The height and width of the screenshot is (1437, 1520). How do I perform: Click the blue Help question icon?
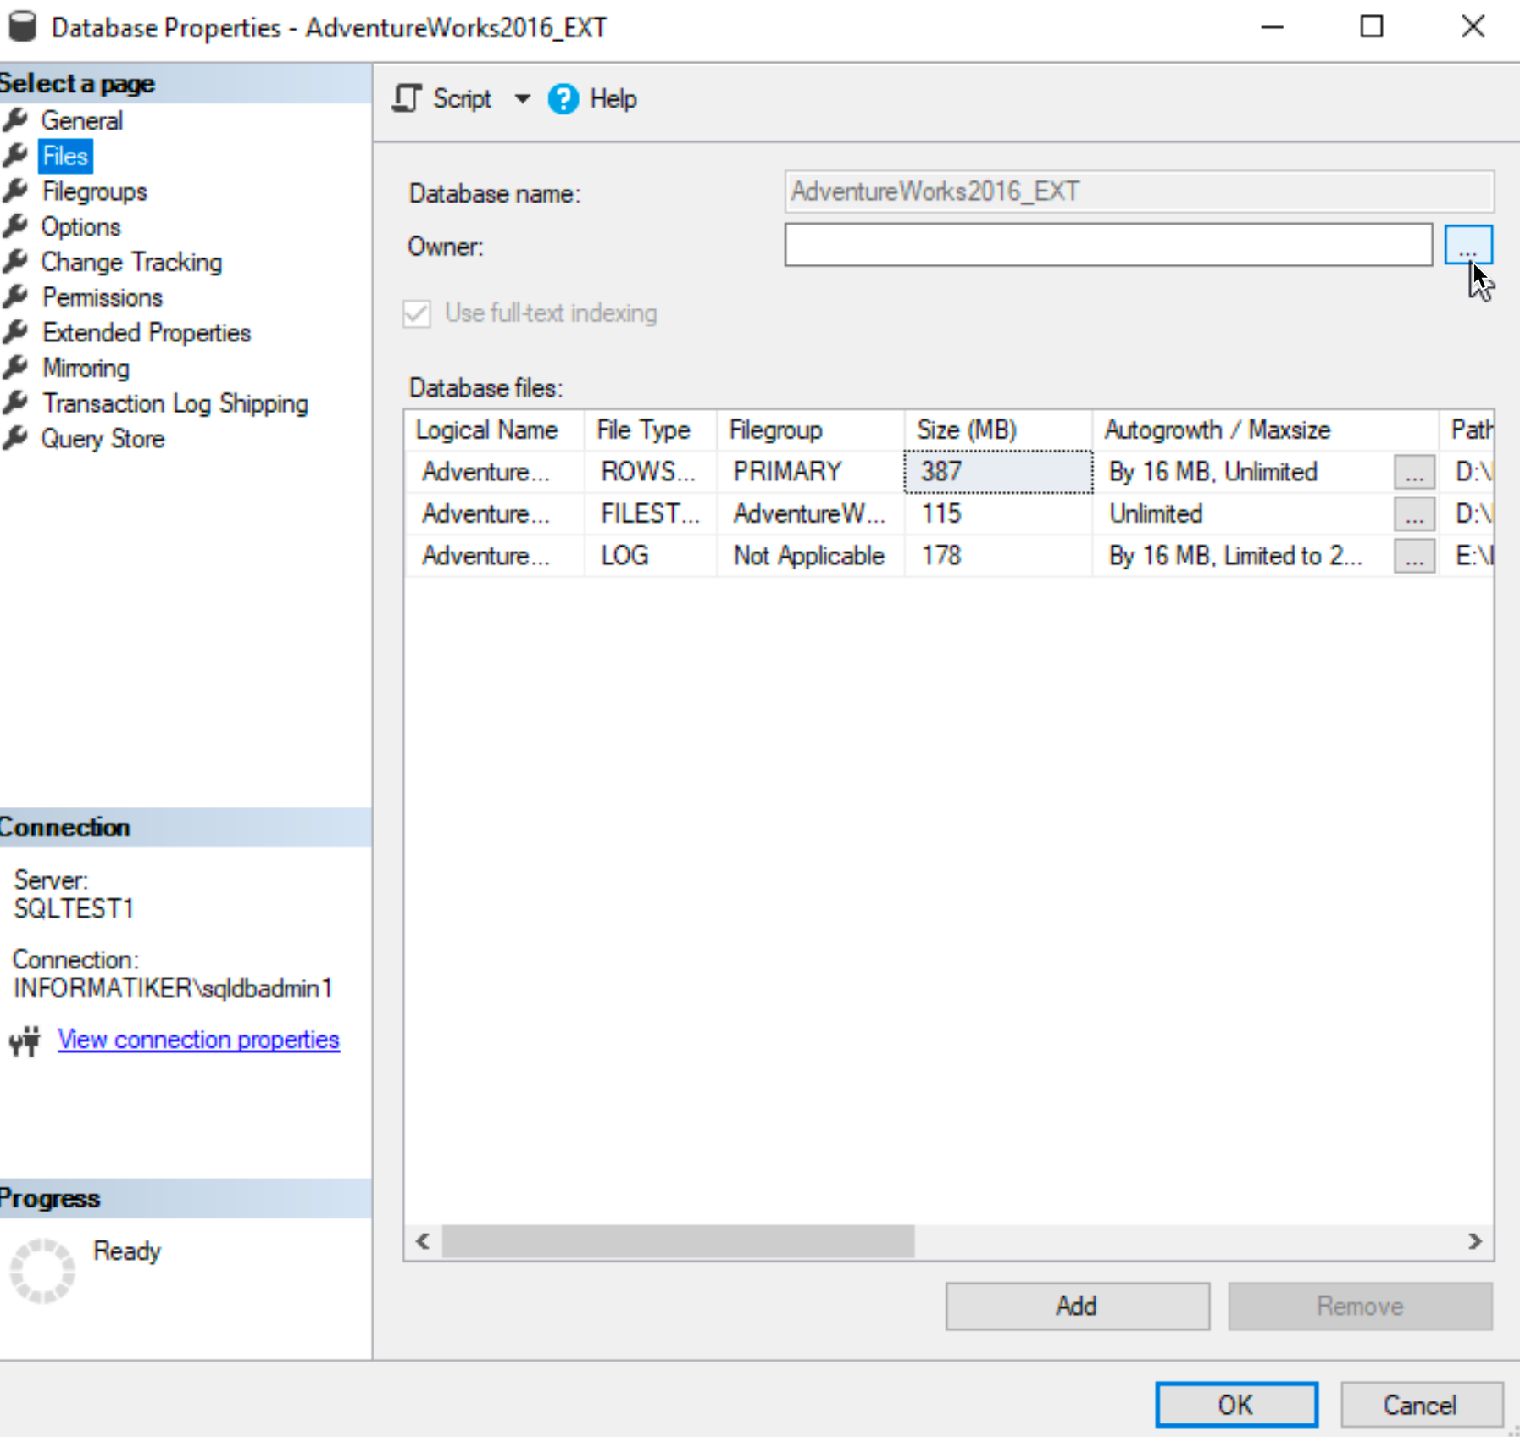[x=563, y=99]
